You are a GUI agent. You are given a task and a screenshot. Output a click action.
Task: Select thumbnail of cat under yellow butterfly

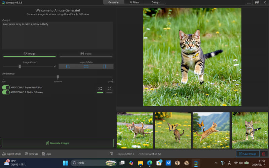pos(173,130)
